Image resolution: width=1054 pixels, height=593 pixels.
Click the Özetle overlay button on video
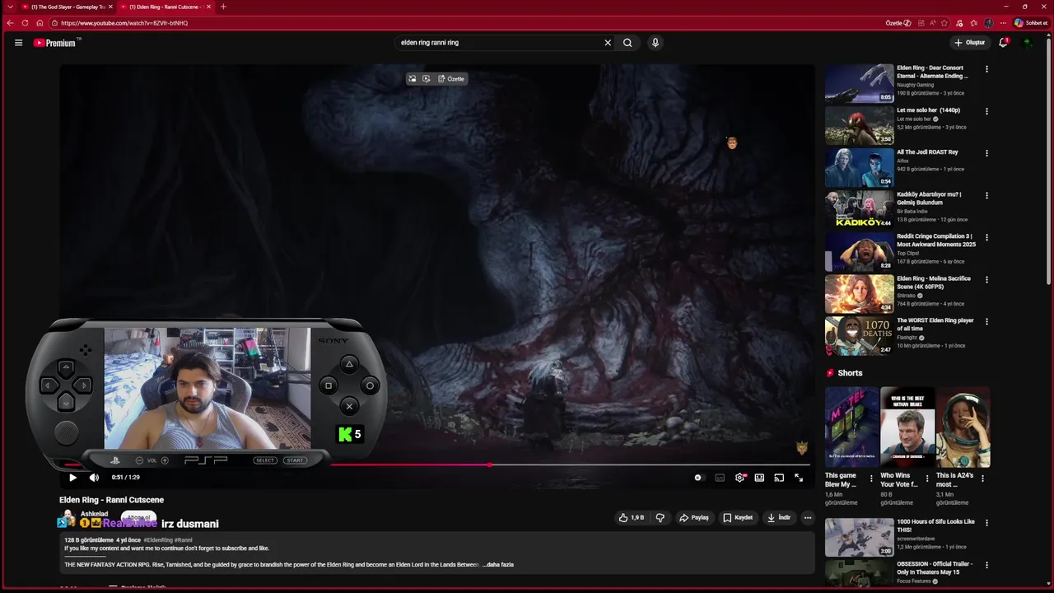(451, 79)
